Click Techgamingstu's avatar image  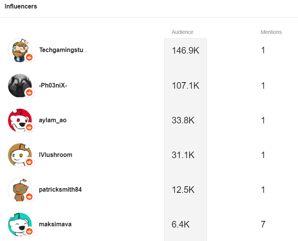click(19, 49)
